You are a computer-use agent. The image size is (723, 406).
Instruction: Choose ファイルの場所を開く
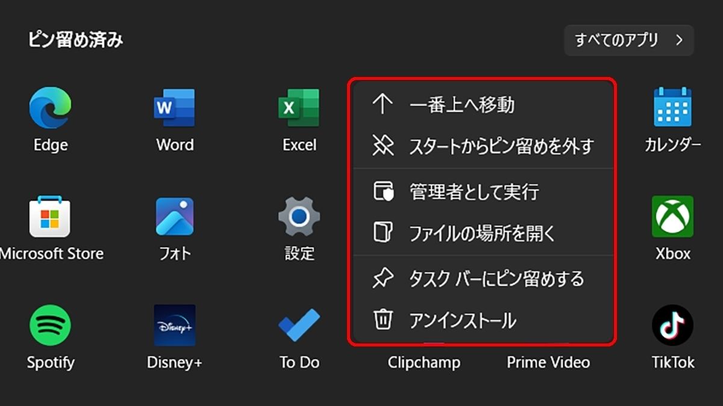(483, 232)
